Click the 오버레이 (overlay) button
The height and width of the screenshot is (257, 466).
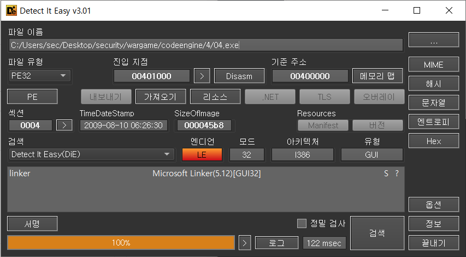(x=379, y=97)
